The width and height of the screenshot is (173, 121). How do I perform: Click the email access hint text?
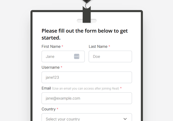click(86, 88)
